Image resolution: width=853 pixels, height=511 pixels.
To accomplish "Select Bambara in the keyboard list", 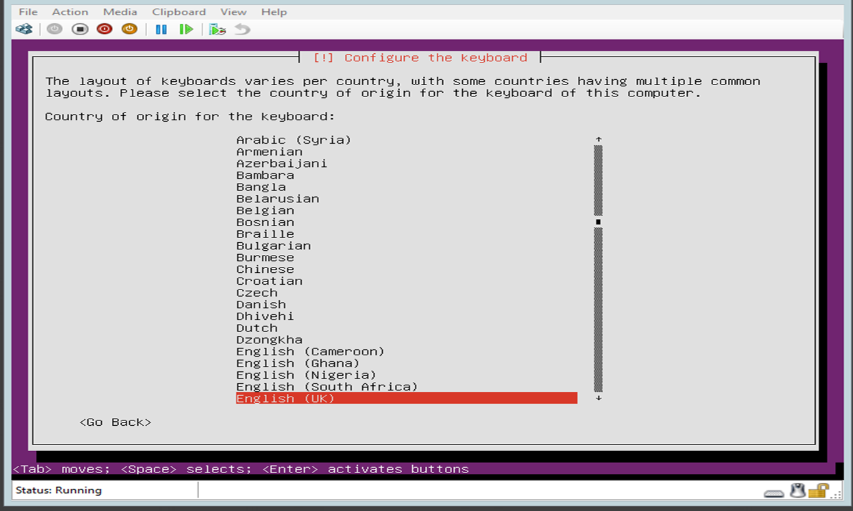I will [x=407, y=175].
